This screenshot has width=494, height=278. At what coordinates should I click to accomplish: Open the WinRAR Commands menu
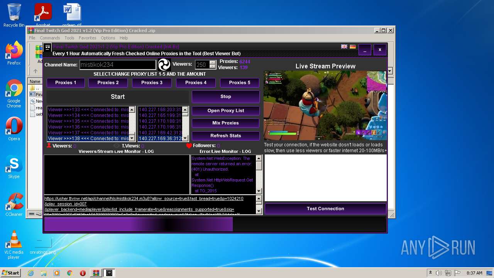pyautogui.click(x=50, y=38)
